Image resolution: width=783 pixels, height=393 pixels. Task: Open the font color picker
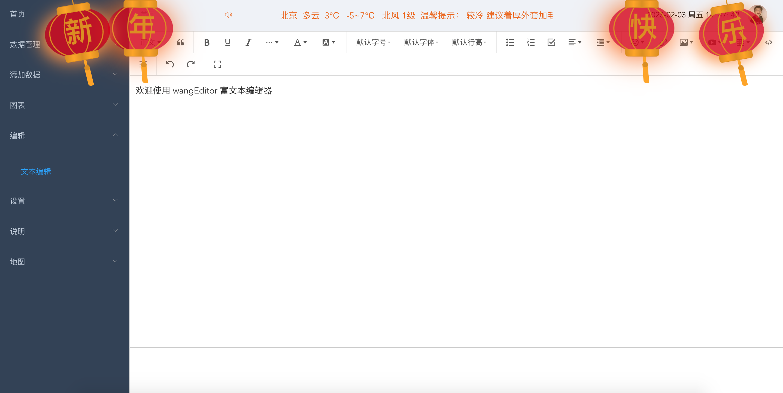tap(300, 42)
